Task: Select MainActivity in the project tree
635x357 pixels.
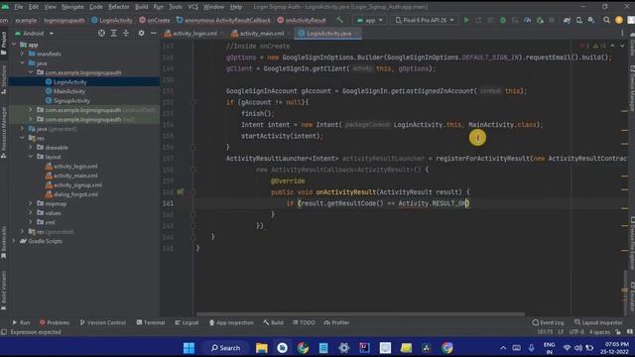Action: pyautogui.click(x=69, y=91)
